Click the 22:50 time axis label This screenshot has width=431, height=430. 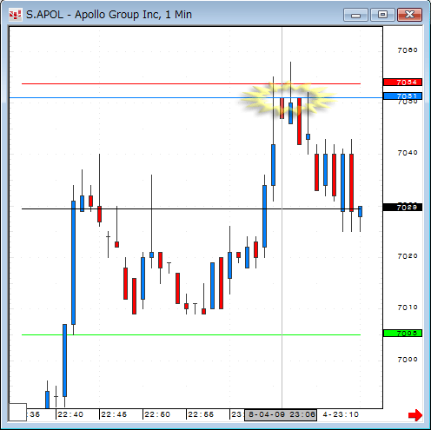coord(157,414)
